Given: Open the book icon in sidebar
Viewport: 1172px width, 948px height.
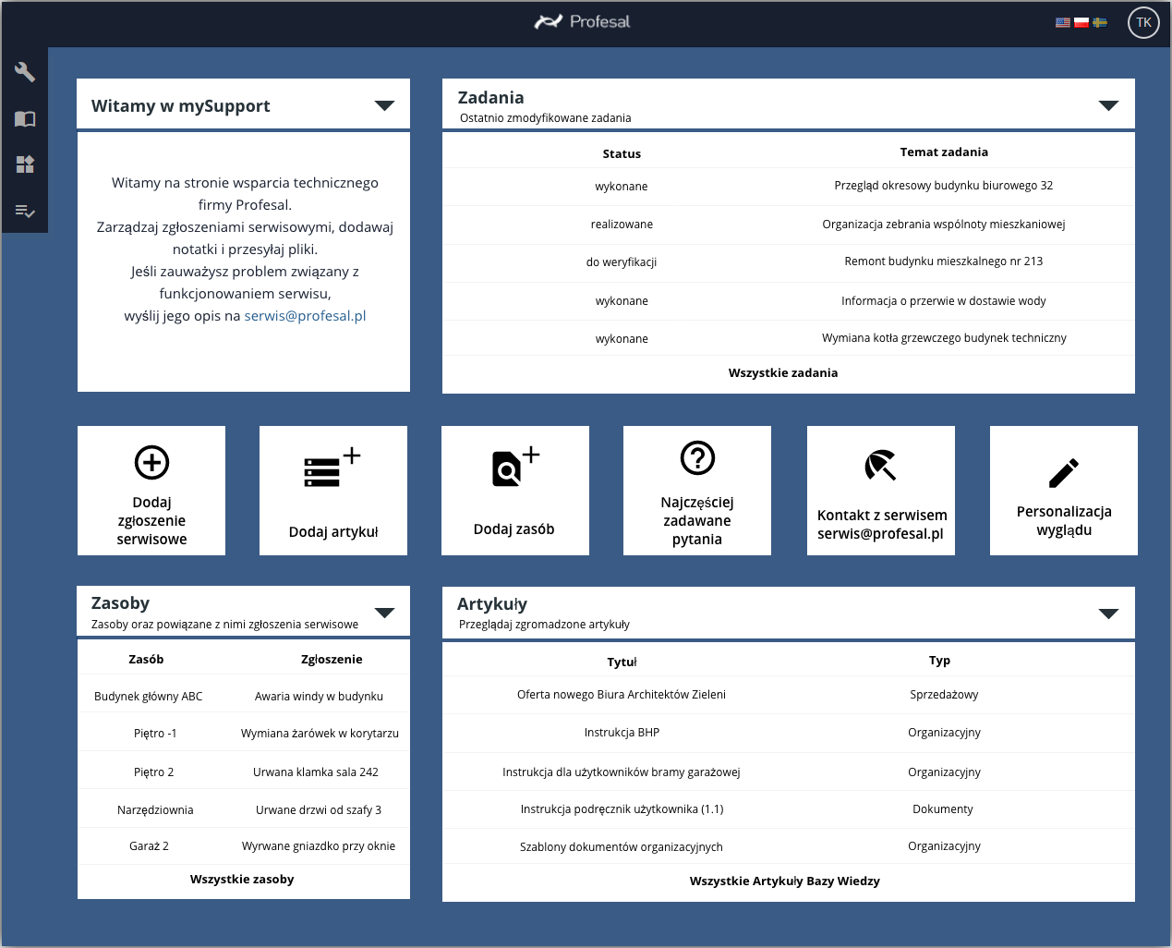Looking at the screenshot, I should coord(25,119).
